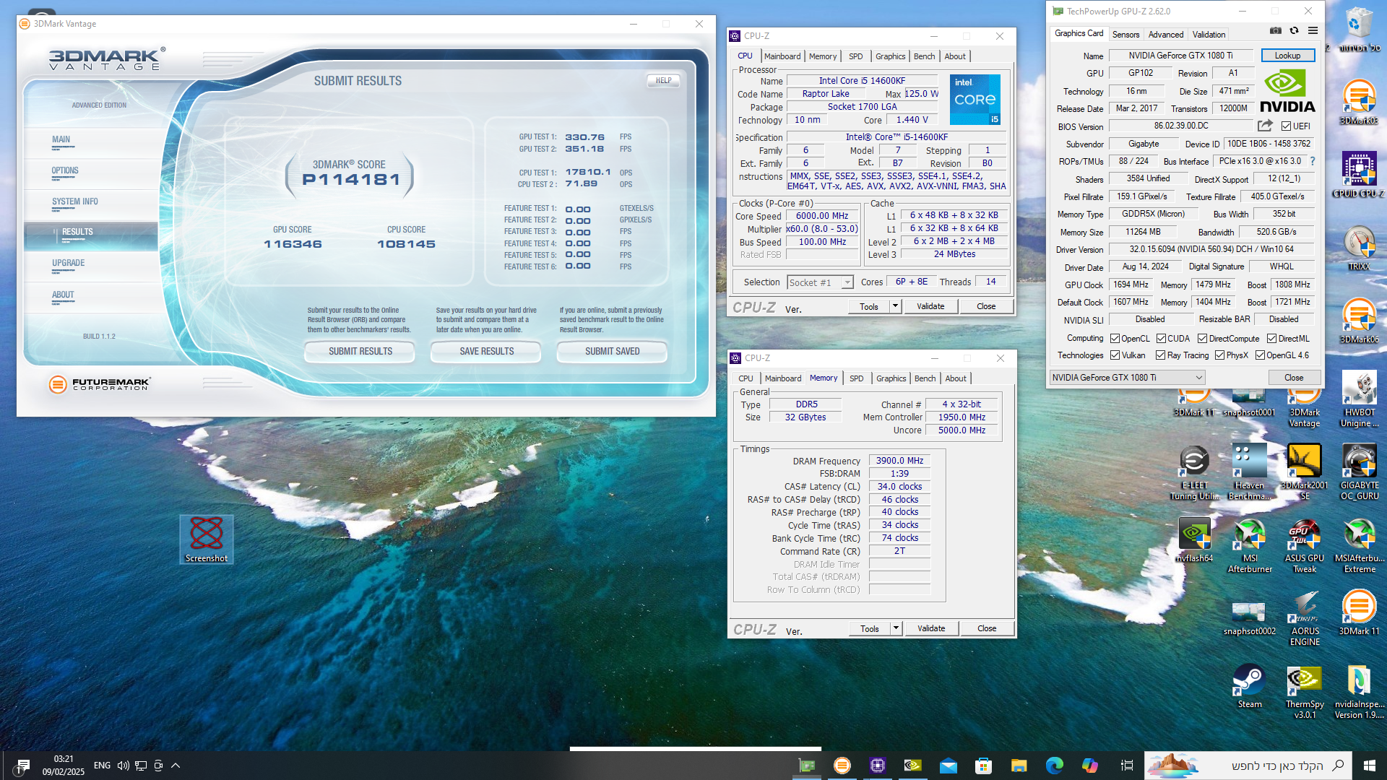This screenshot has height=780, width=1387.
Task: Open OPTIONS in 3DMark Vantage sidebar
Action: [65, 170]
